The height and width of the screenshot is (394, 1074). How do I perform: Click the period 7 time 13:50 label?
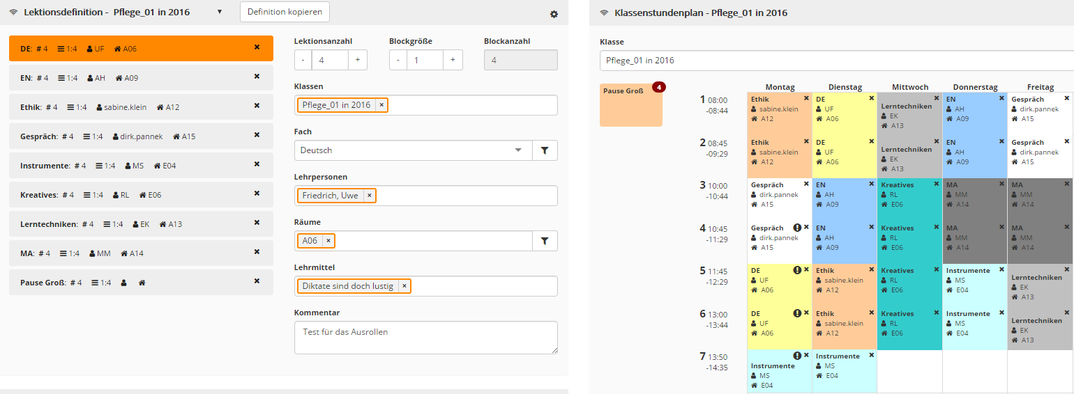click(x=718, y=357)
